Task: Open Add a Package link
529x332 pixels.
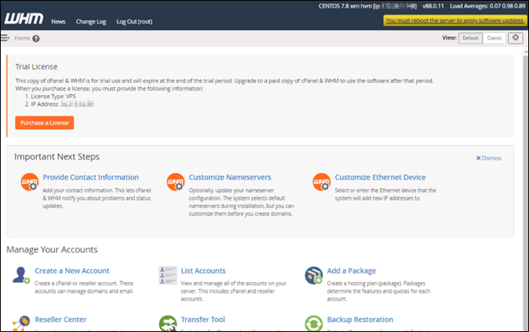Action: pos(351,271)
